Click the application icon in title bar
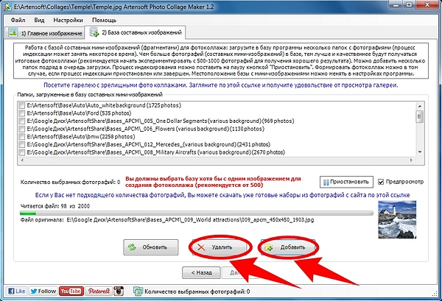The width and height of the screenshot is (442, 301). click(x=7, y=6)
